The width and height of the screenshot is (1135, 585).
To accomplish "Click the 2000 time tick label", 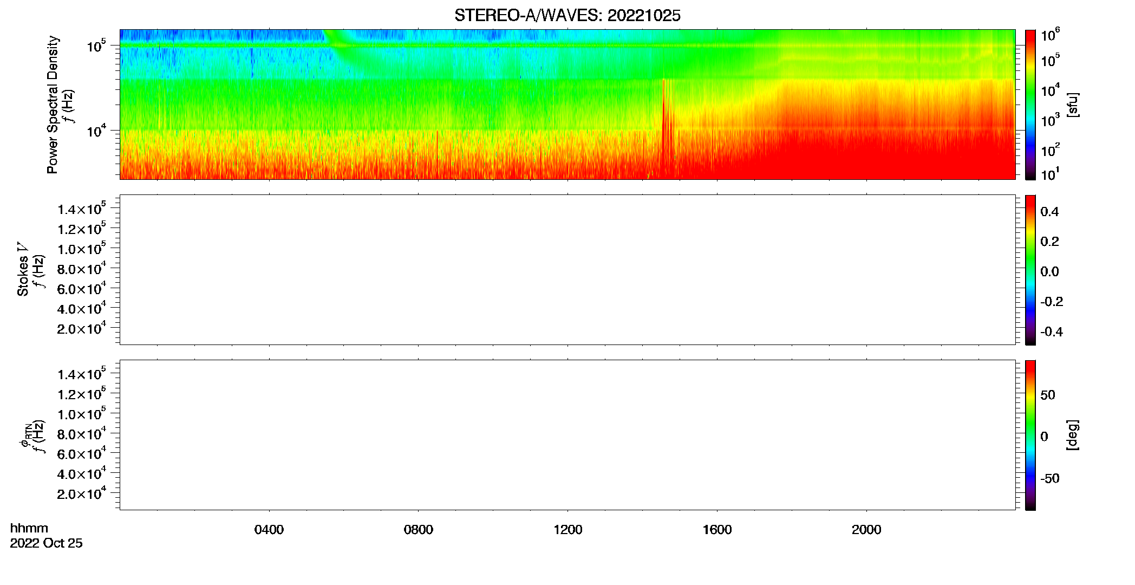I will coord(866,530).
